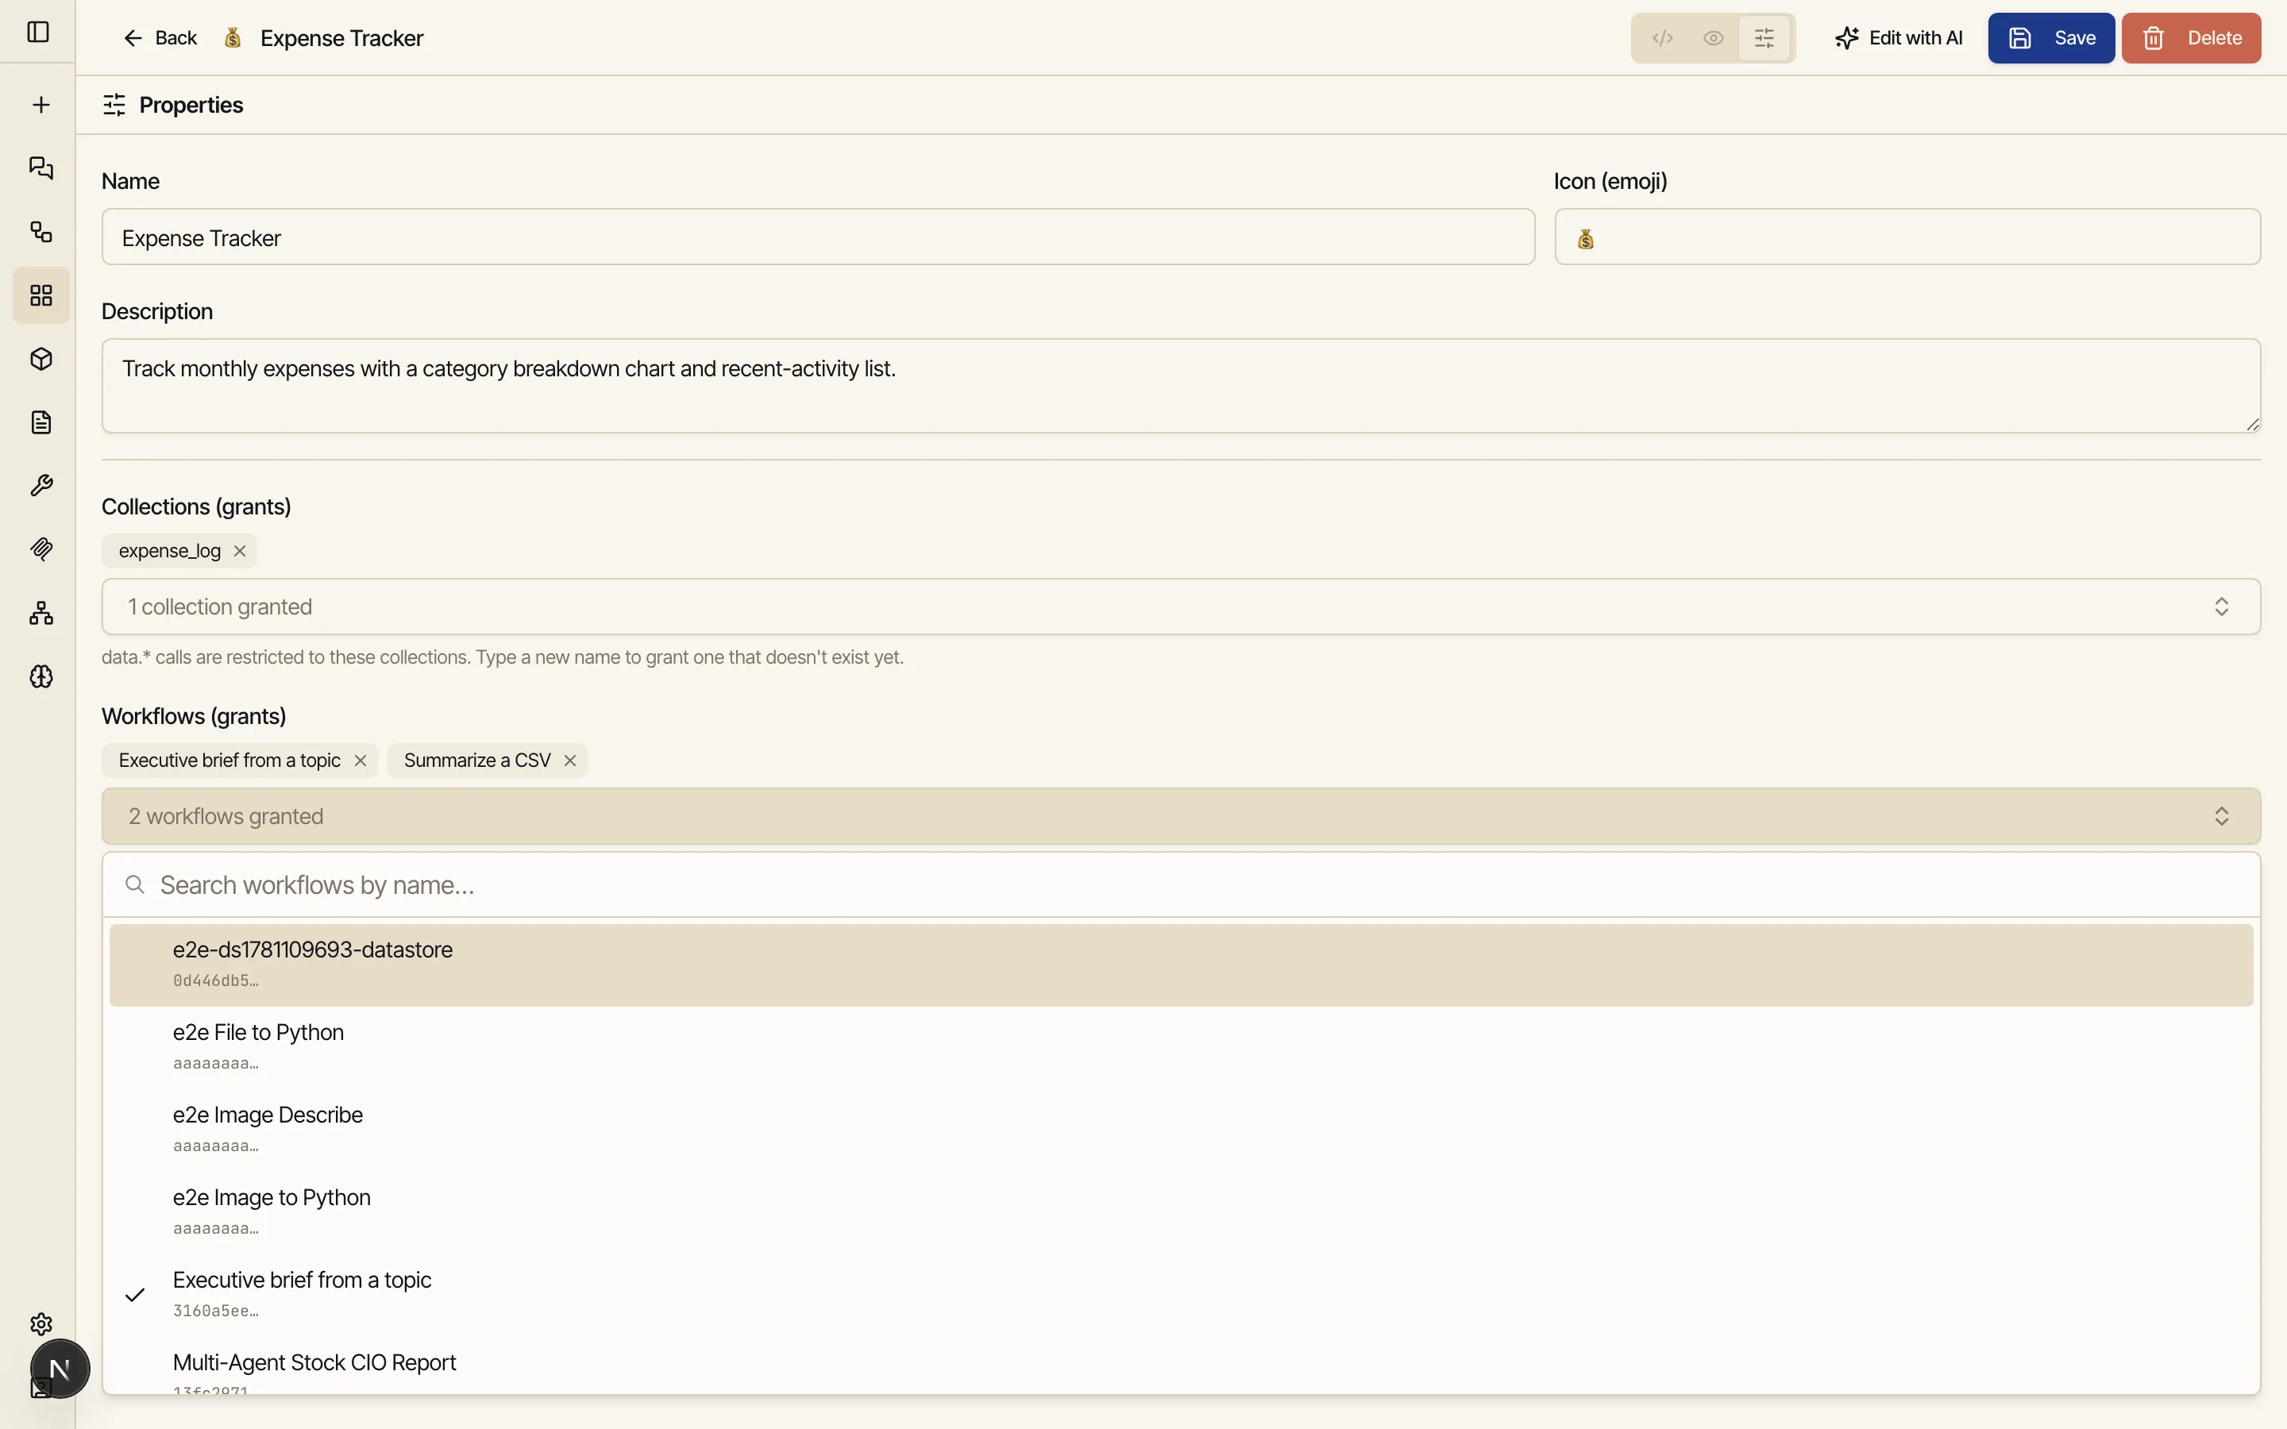Toggle the sidebar panel icon
This screenshot has height=1429, width=2287.
pos(39,32)
